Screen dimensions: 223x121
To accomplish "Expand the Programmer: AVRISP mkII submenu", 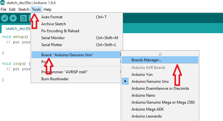I will (x=77, y=72).
